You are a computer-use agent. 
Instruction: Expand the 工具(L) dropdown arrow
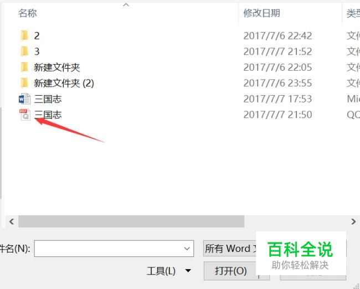point(188,271)
